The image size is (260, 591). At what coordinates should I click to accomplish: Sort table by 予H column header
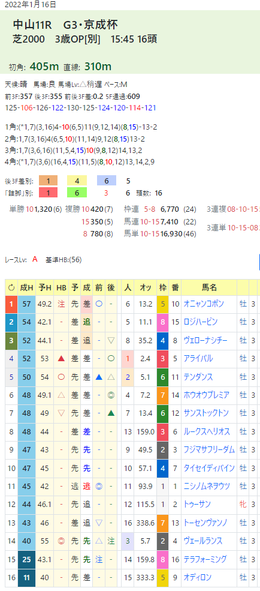coord(45,287)
